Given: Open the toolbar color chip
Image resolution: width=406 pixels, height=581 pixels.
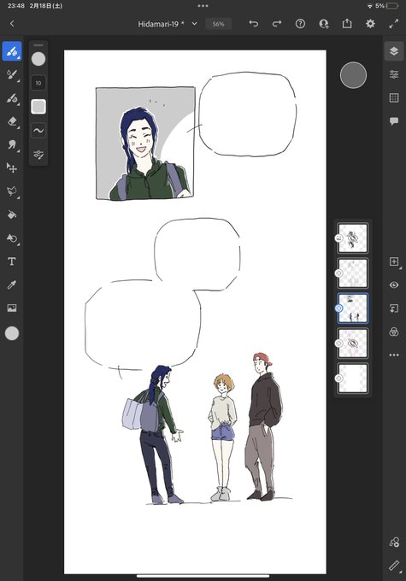Looking at the screenshot, I should pyautogui.click(x=12, y=333).
